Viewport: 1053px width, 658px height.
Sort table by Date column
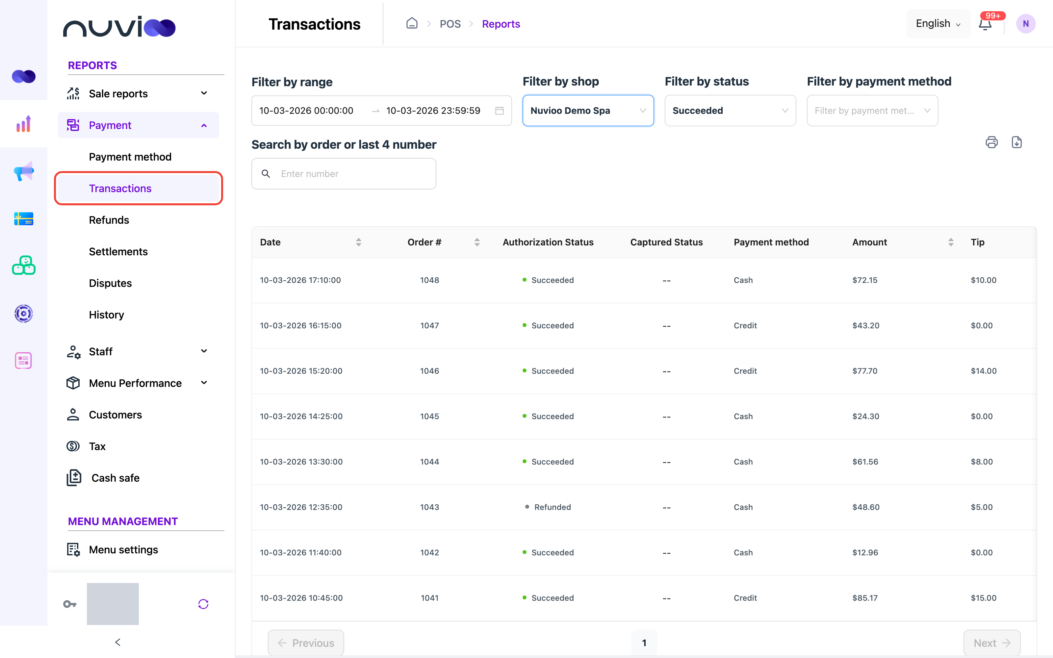coord(359,242)
